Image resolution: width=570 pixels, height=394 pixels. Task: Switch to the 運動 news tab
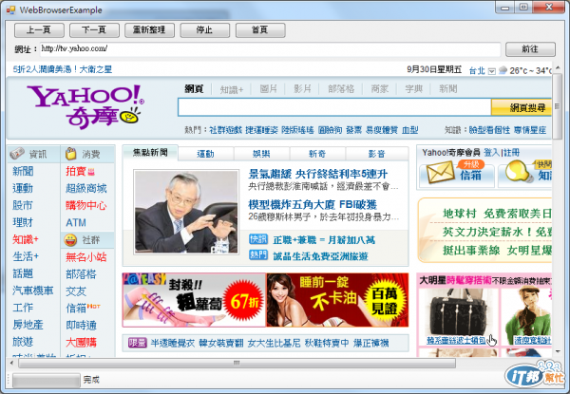[206, 154]
